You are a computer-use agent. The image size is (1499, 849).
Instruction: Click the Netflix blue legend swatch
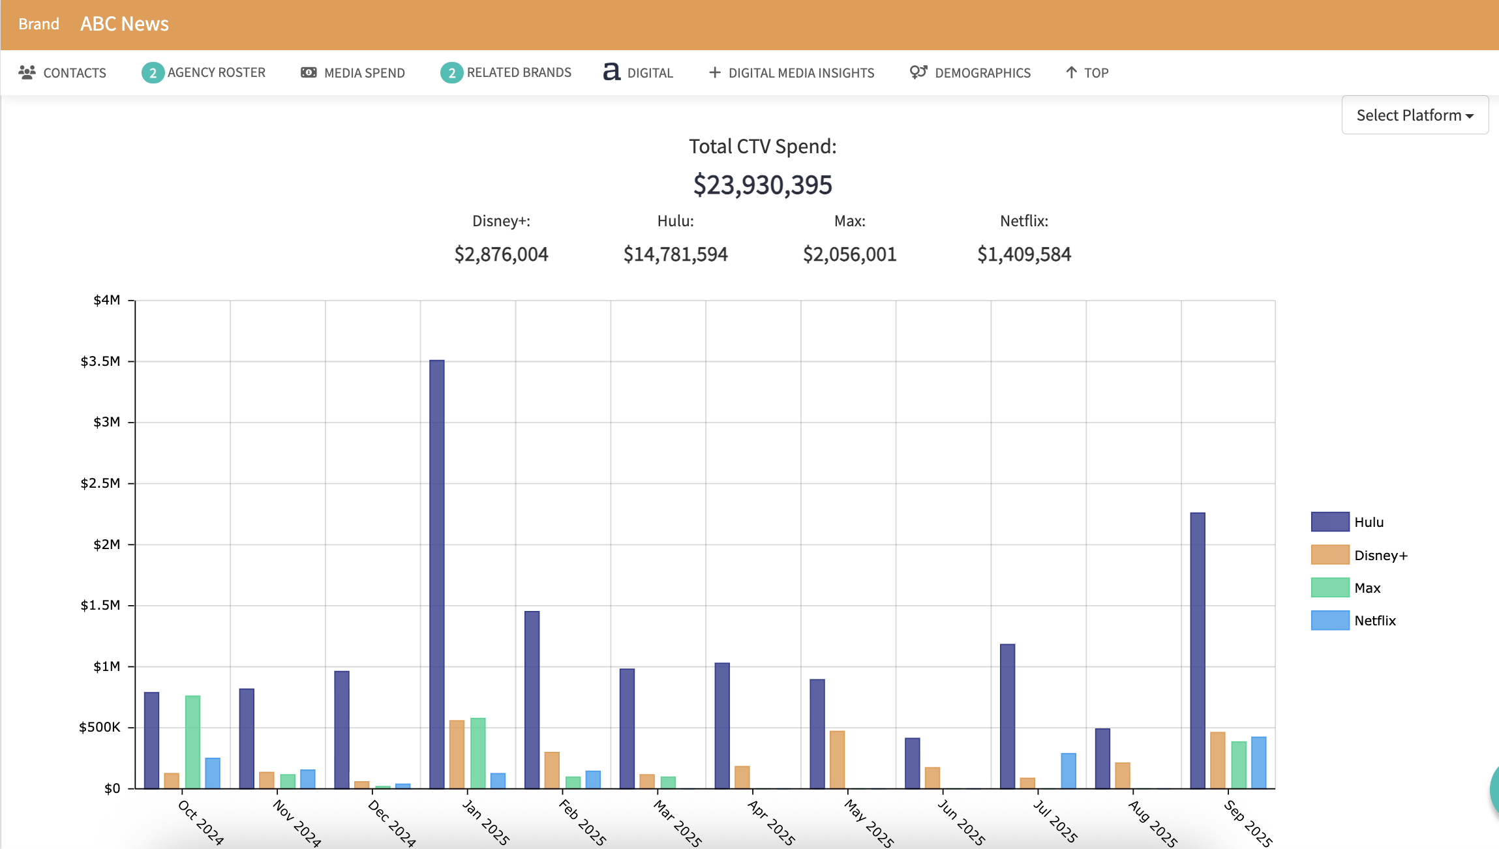pos(1330,621)
